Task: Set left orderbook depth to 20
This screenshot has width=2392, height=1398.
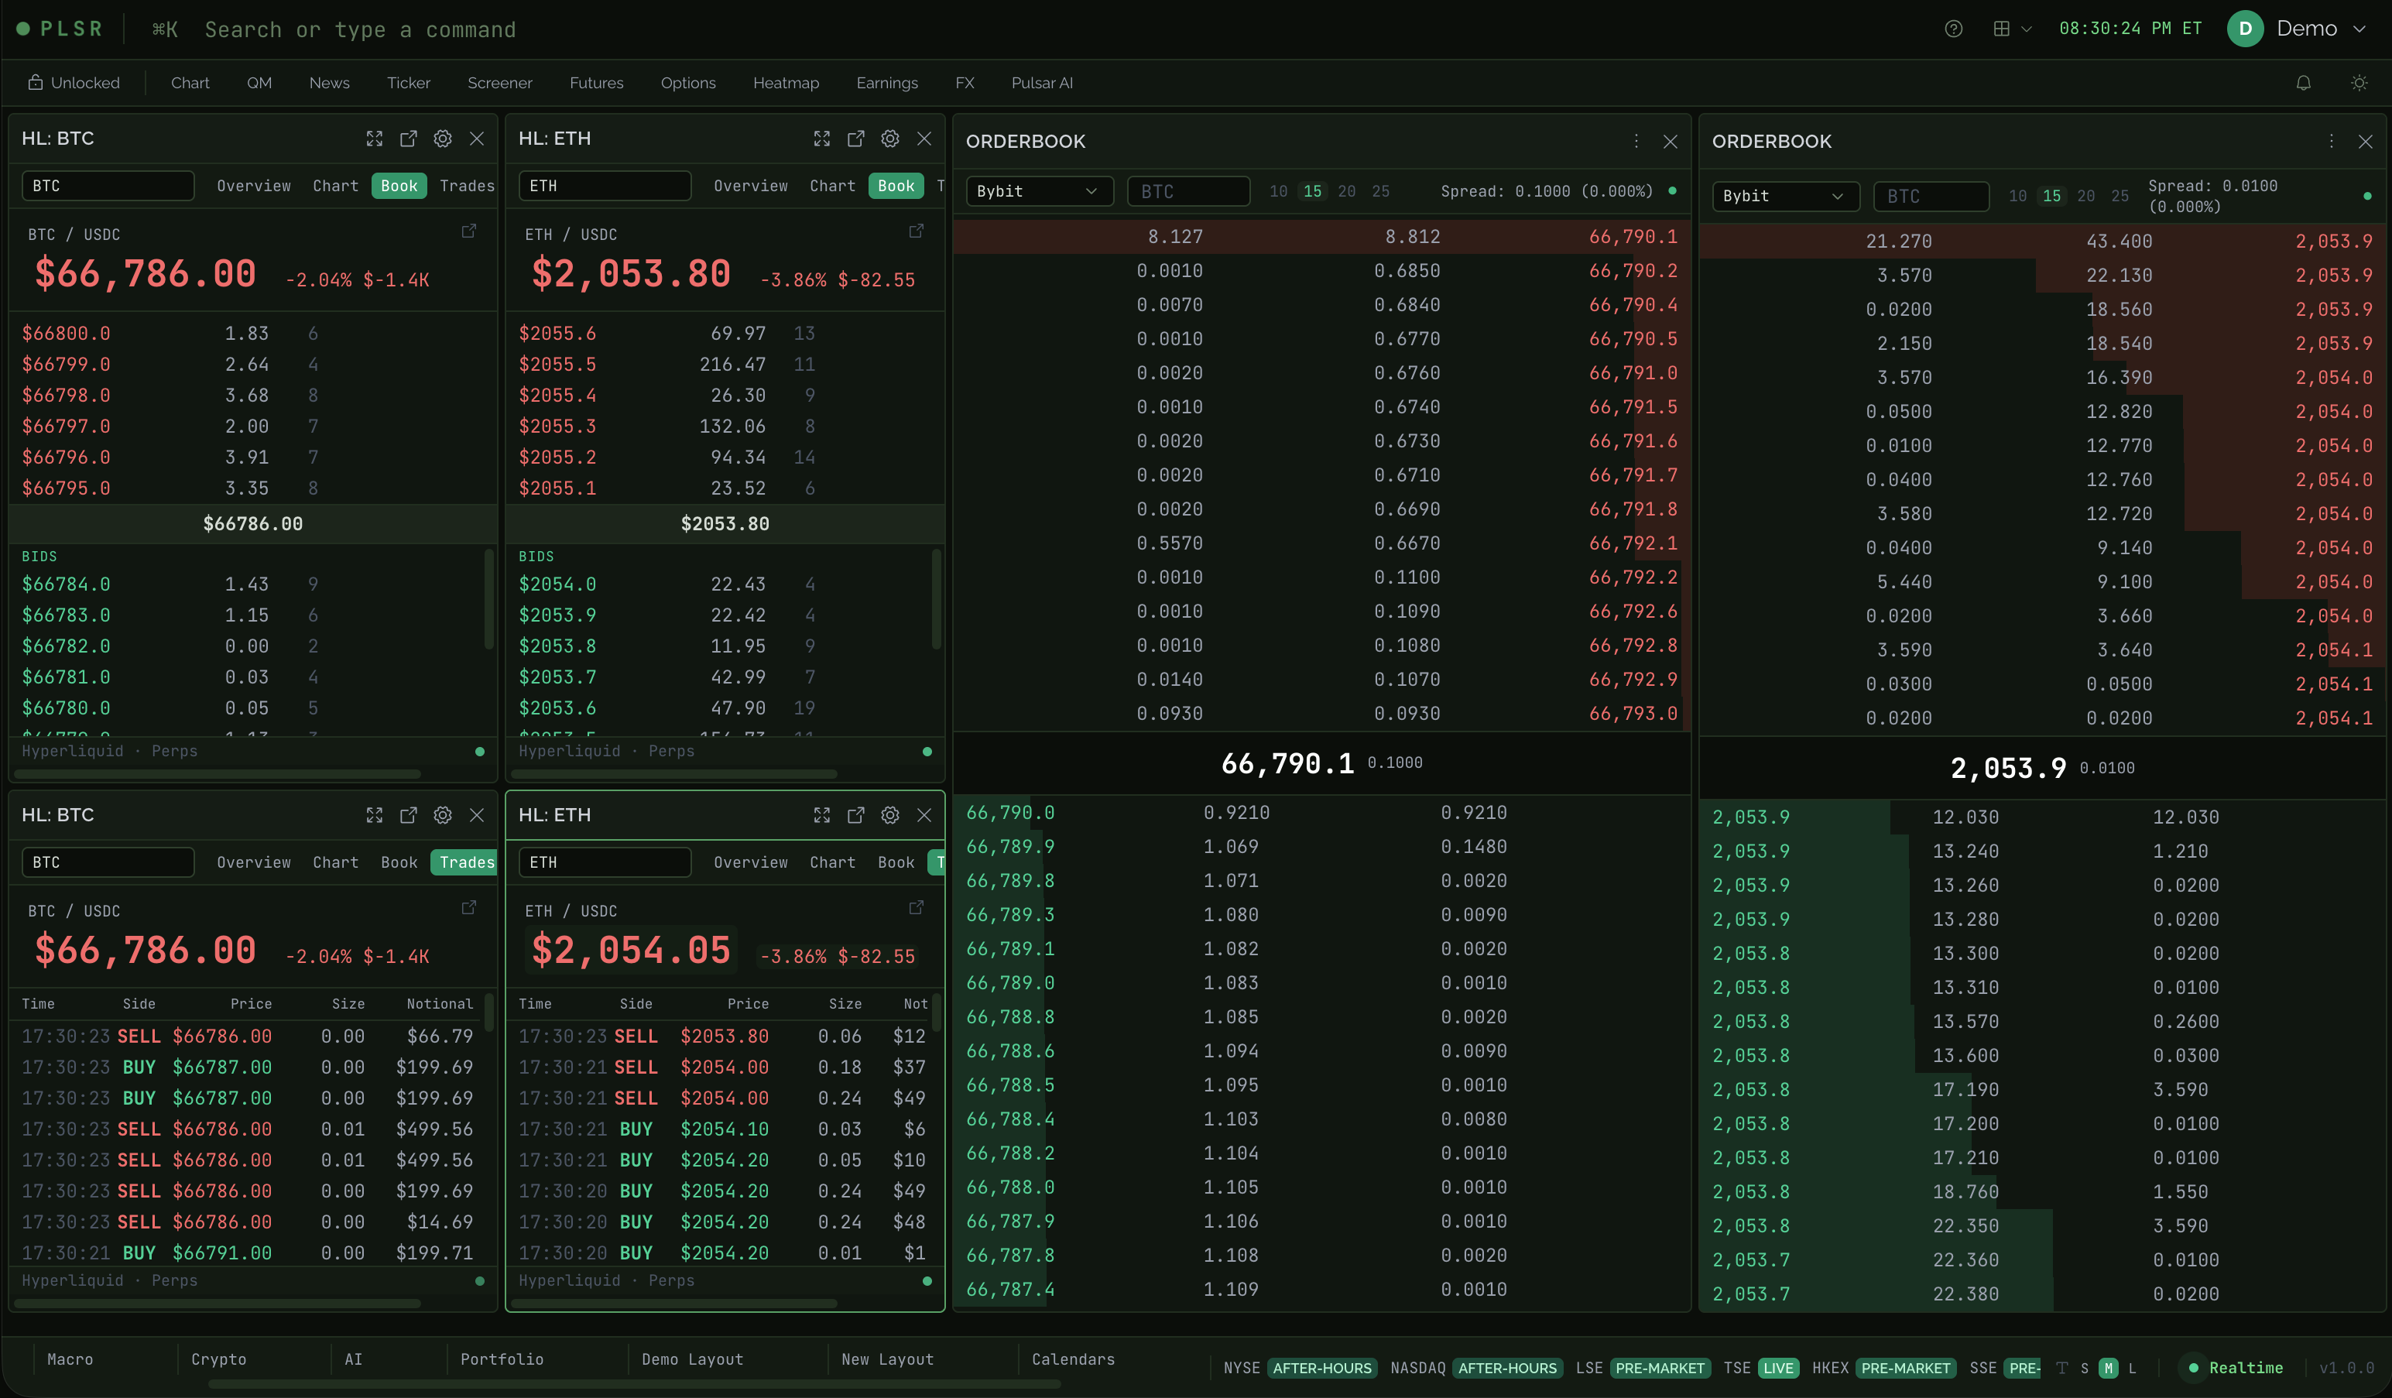Action: 1347,190
